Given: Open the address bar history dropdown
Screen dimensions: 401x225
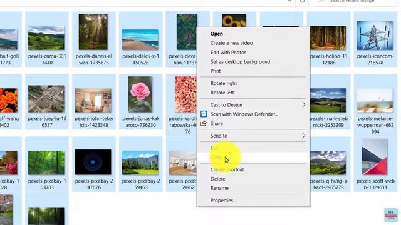Looking at the screenshot, I should point(289,1).
